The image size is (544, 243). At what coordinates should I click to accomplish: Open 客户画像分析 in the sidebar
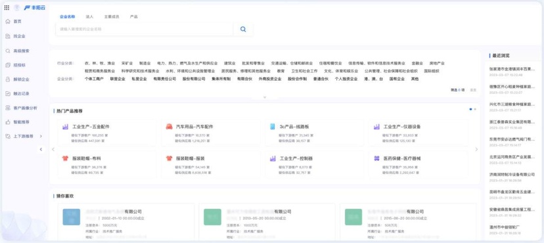pyautogui.click(x=25, y=108)
